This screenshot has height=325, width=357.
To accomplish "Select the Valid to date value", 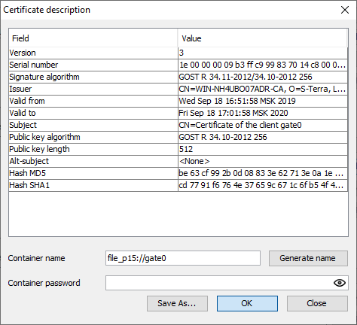I will [233, 113].
